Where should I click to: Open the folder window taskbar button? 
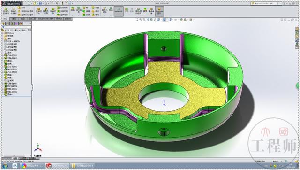(x=82, y=166)
